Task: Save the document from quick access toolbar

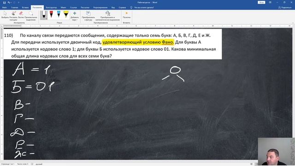Action: tap(4, 2)
